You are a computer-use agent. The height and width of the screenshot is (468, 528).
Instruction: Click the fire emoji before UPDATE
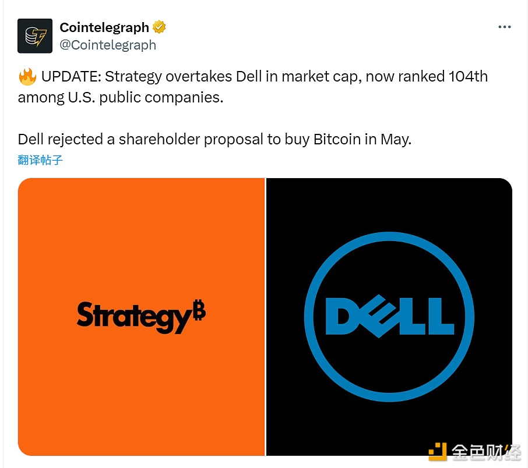(x=27, y=77)
